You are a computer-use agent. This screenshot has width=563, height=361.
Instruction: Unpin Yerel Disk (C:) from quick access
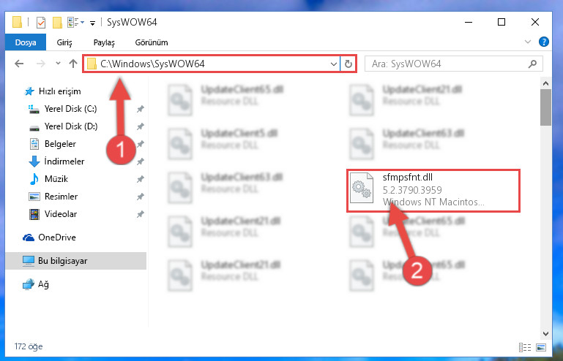coord(140,109)
